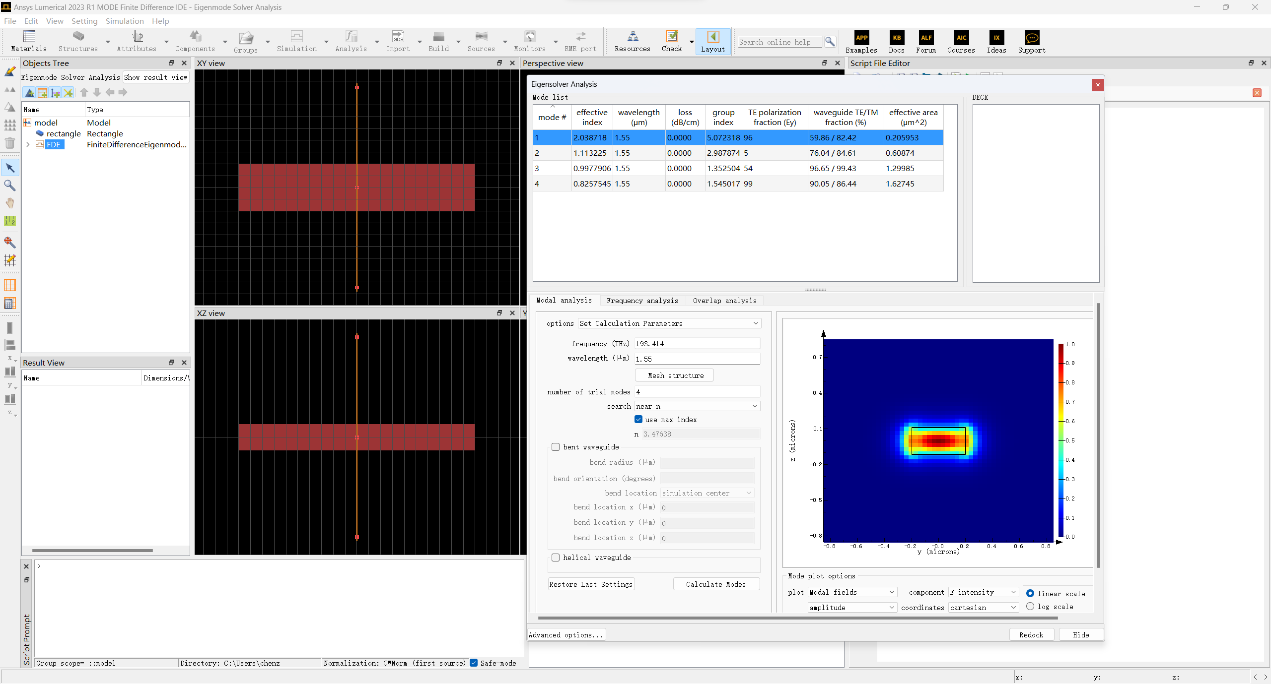Click the Monitors toolbar icon
The image size is (1271, 684).
coord(530,37)
